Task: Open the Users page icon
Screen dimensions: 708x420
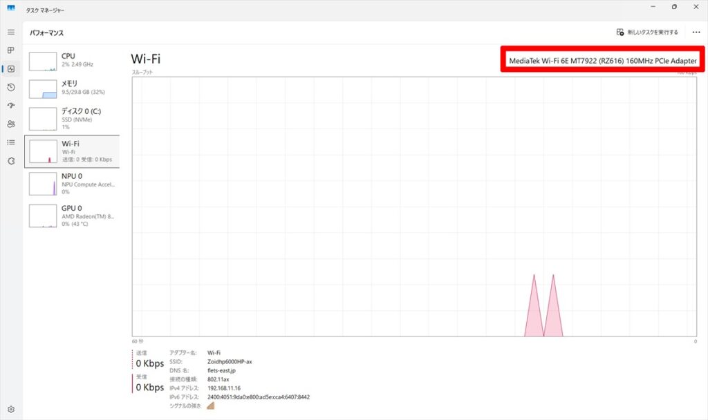Action: tap(11, 124)
